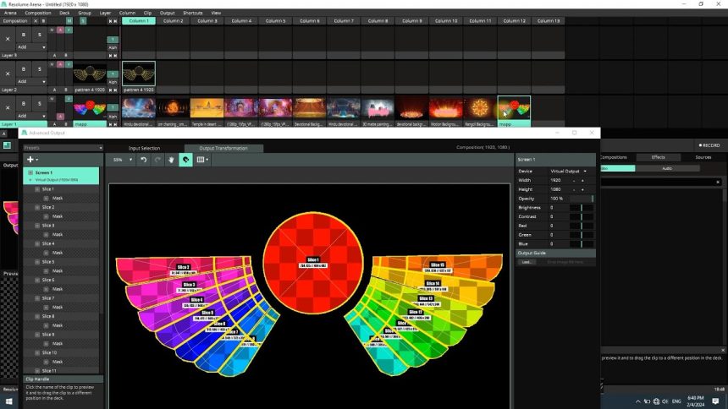The image size is (728, 409).
Task: Toggle bypass B on Layer 1
Action: pos(24,103)
